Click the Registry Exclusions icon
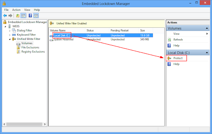This screenshot has height=134, width=212. [19, 52]
